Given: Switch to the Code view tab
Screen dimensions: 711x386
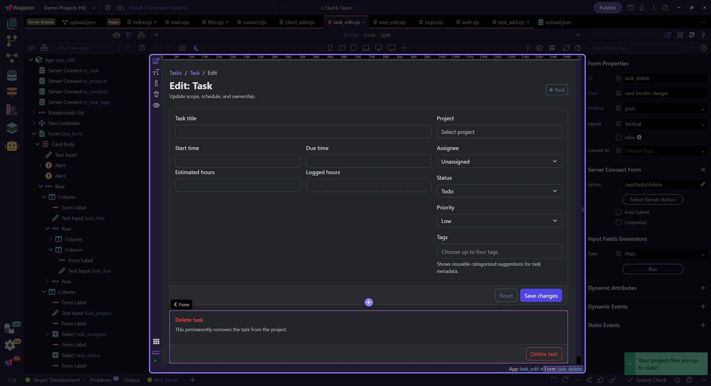Looking at the screenshot, I should pos(369,35).
